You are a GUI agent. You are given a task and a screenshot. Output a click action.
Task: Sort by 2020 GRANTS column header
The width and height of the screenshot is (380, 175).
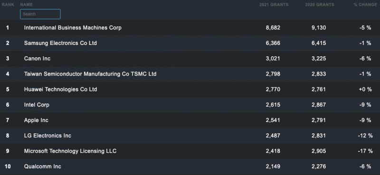[x=320, y=5]
